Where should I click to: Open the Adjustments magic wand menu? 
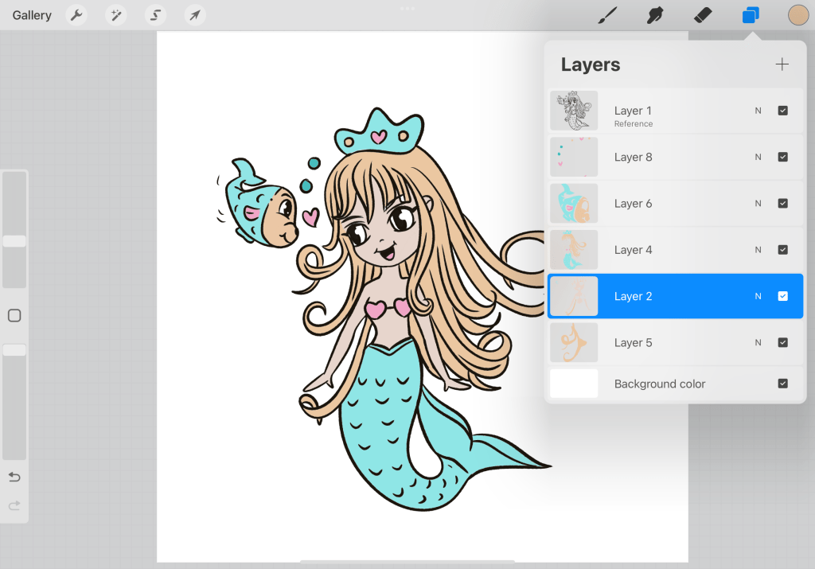pos(116,15)
